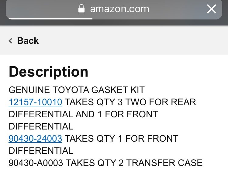Click the DIFFERENTIAL word below the 90430-24003 link
The image size is (228, 183).
[x=41, y=150]
